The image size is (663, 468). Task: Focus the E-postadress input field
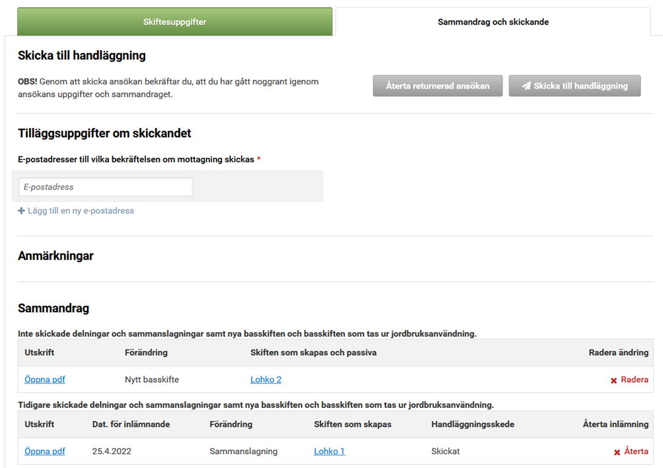click(106, 187)
